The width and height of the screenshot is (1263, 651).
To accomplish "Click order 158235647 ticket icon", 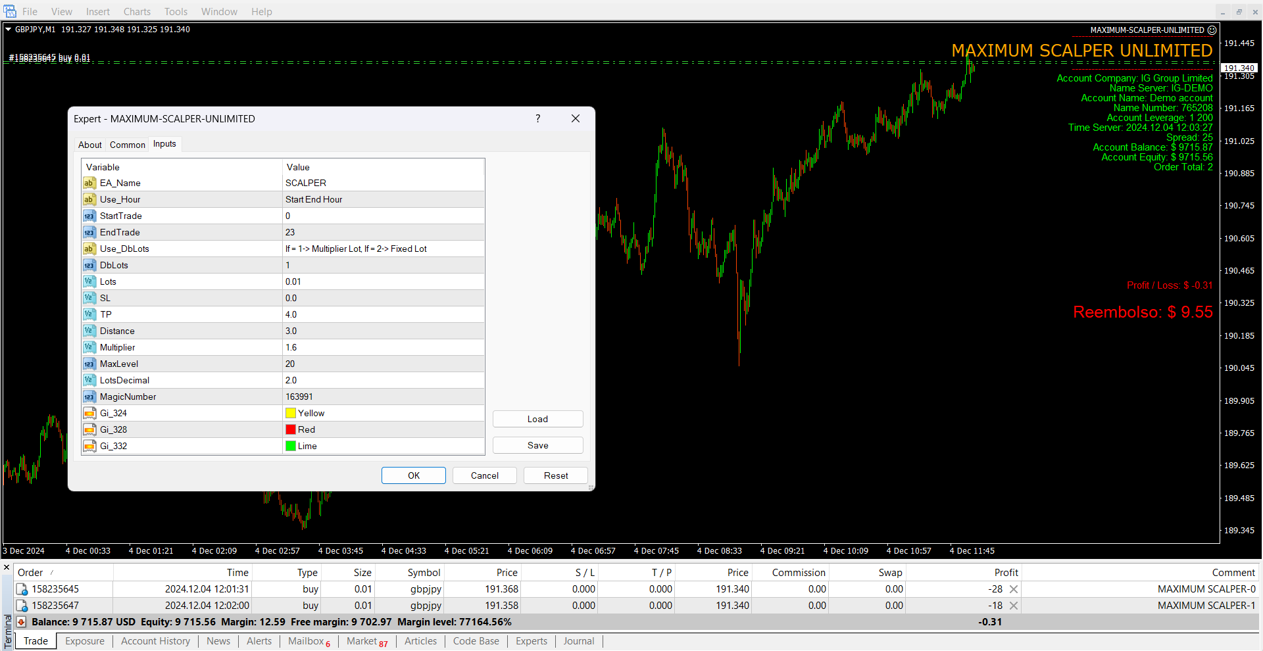I will (22, 606).
